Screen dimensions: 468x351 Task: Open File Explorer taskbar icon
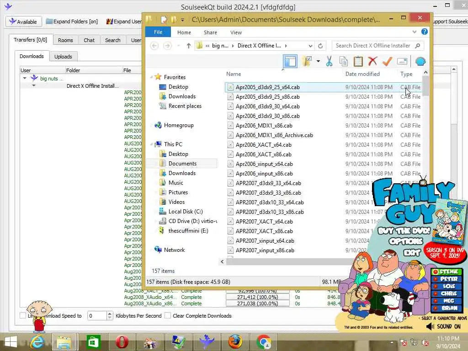(65, 342)
